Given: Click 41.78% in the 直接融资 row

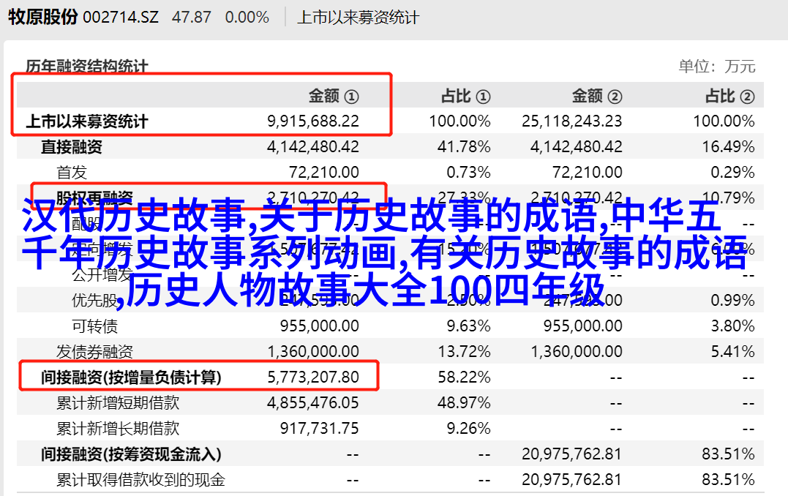Looking at the screenshot, I should [x=464, y=147].
